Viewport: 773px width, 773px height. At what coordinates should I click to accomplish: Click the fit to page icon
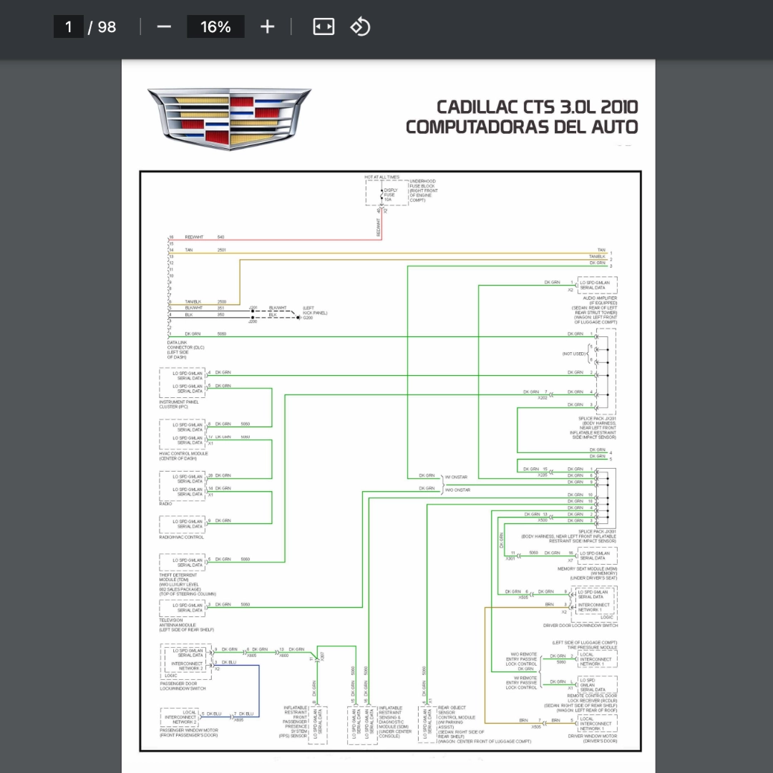[x=324, y=26]
